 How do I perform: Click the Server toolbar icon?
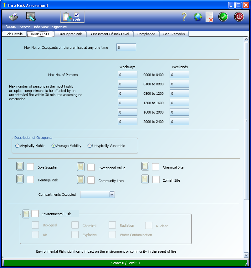click(x=31, y=17)
